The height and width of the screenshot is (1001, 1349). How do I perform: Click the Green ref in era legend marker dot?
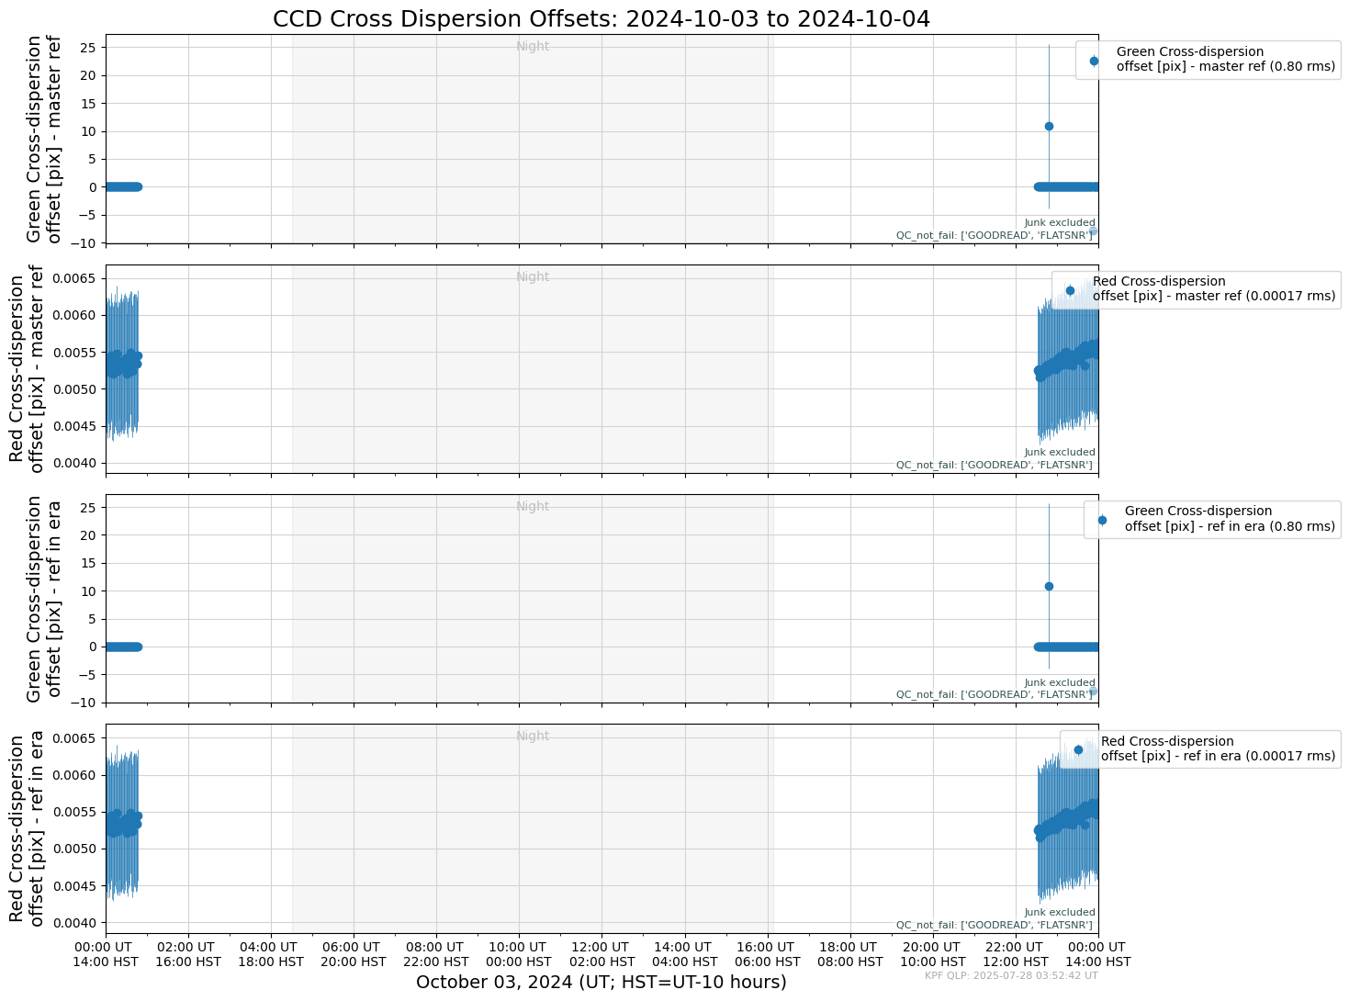point(1102,520)
